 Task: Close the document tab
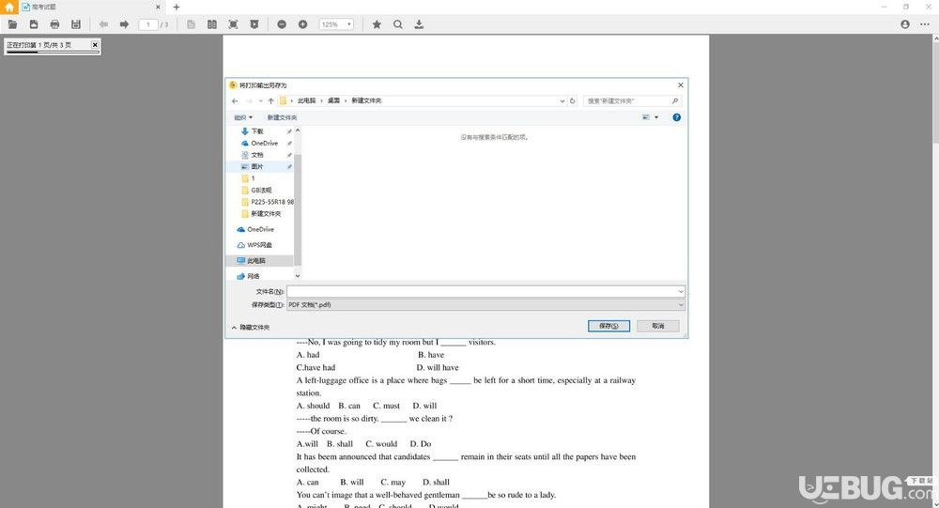[x=158, y=8]
